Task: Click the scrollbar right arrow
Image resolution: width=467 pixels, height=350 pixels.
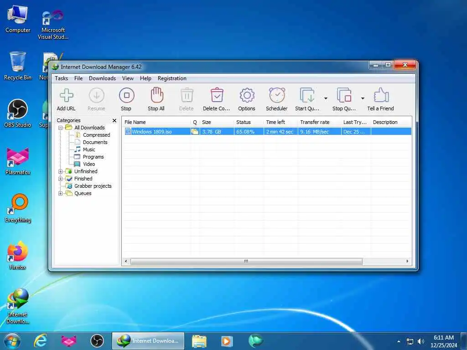Action: pyautogui.click(x=407, y=261)
